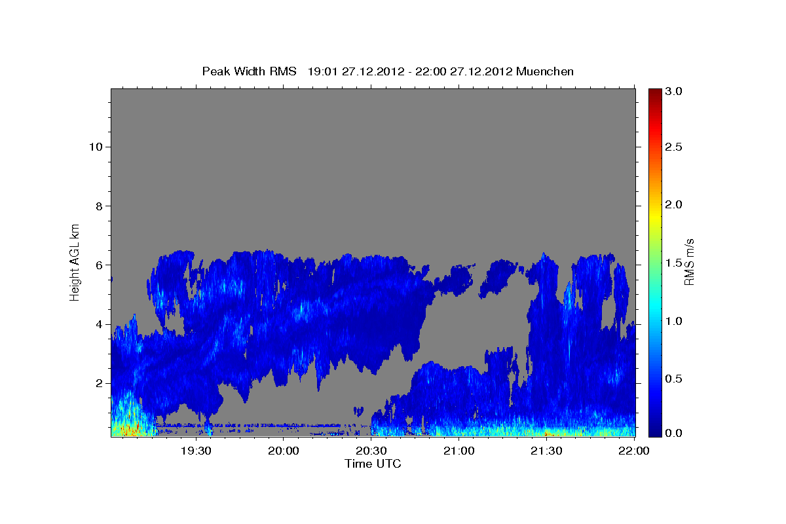Click the 'Muenchen' station name in title
This screenshot has width=786, height=524.
[545, 71]
